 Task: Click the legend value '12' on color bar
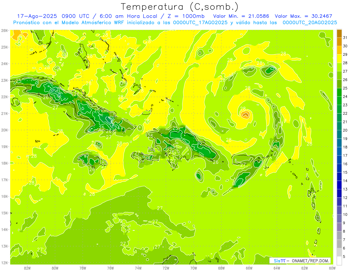pyautogui.click(x=345, y=197)
